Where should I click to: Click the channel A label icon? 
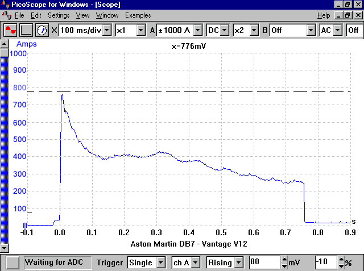[x=152, y=30]
